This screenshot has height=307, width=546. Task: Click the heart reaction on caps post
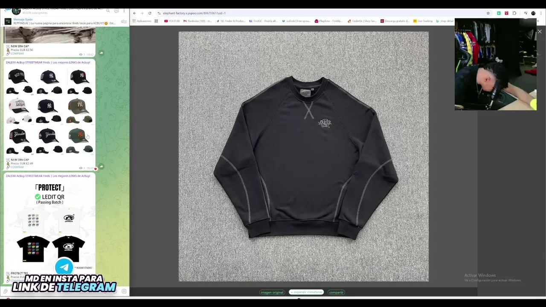coord(95,169)
